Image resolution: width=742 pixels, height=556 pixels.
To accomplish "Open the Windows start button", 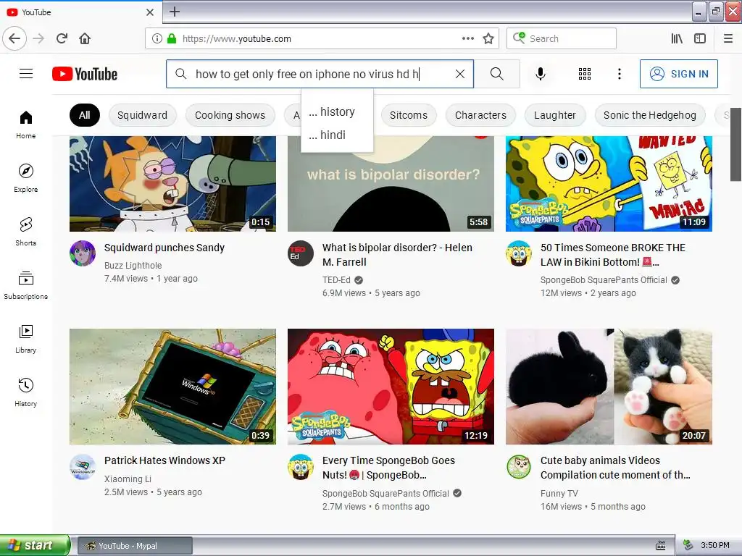I will pyautogui.click(x=35, y=545).
